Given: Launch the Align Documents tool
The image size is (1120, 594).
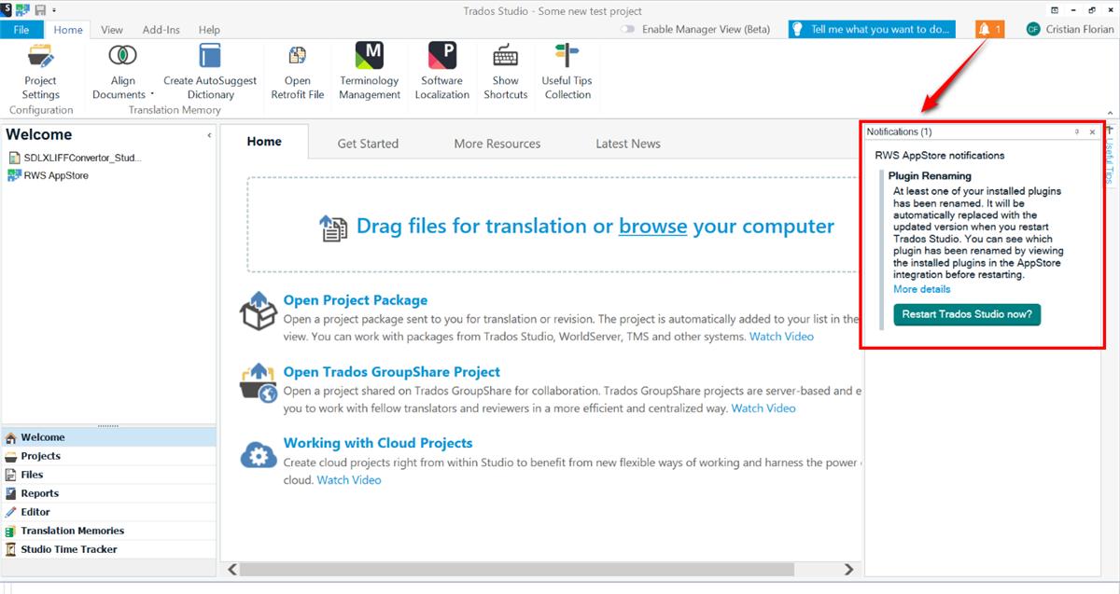Looking at the screenshot, I should point(122,72).
